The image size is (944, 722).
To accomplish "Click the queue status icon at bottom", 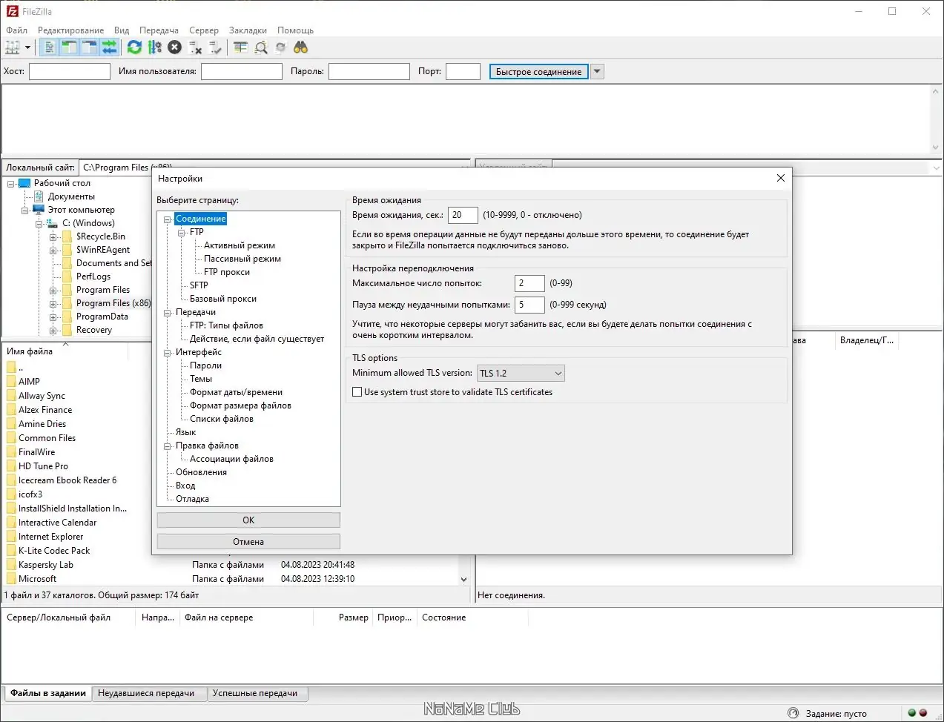I will coord(793,713).
